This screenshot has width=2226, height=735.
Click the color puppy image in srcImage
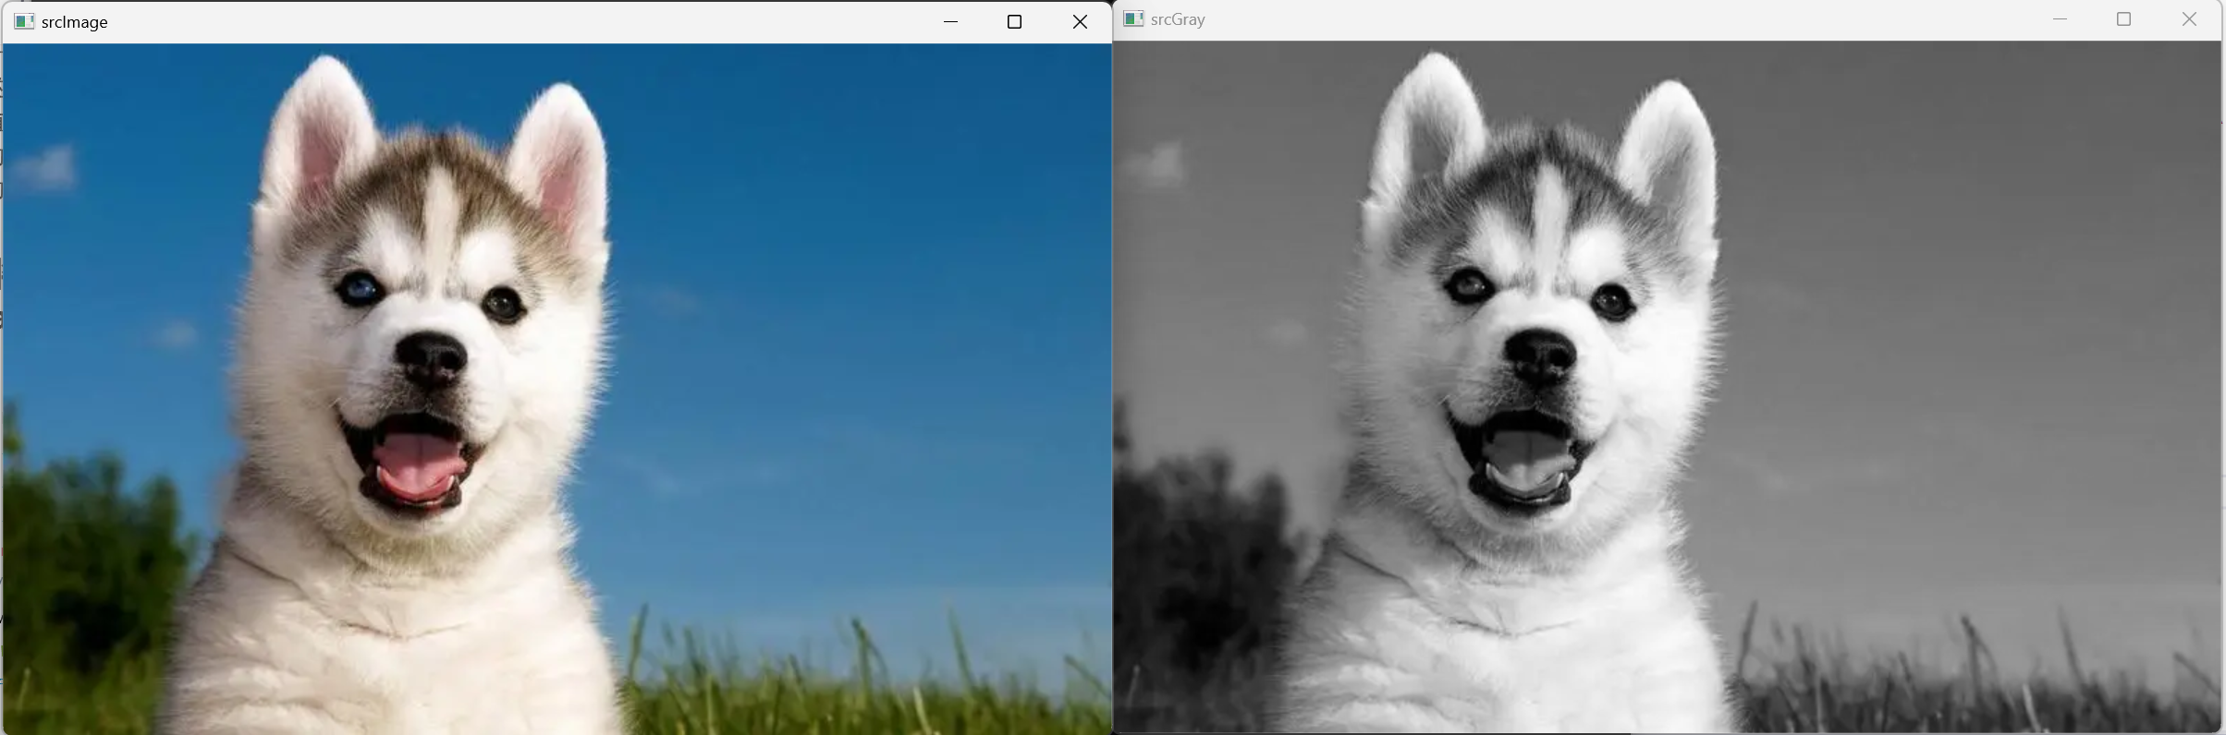[x=557, y=389]
